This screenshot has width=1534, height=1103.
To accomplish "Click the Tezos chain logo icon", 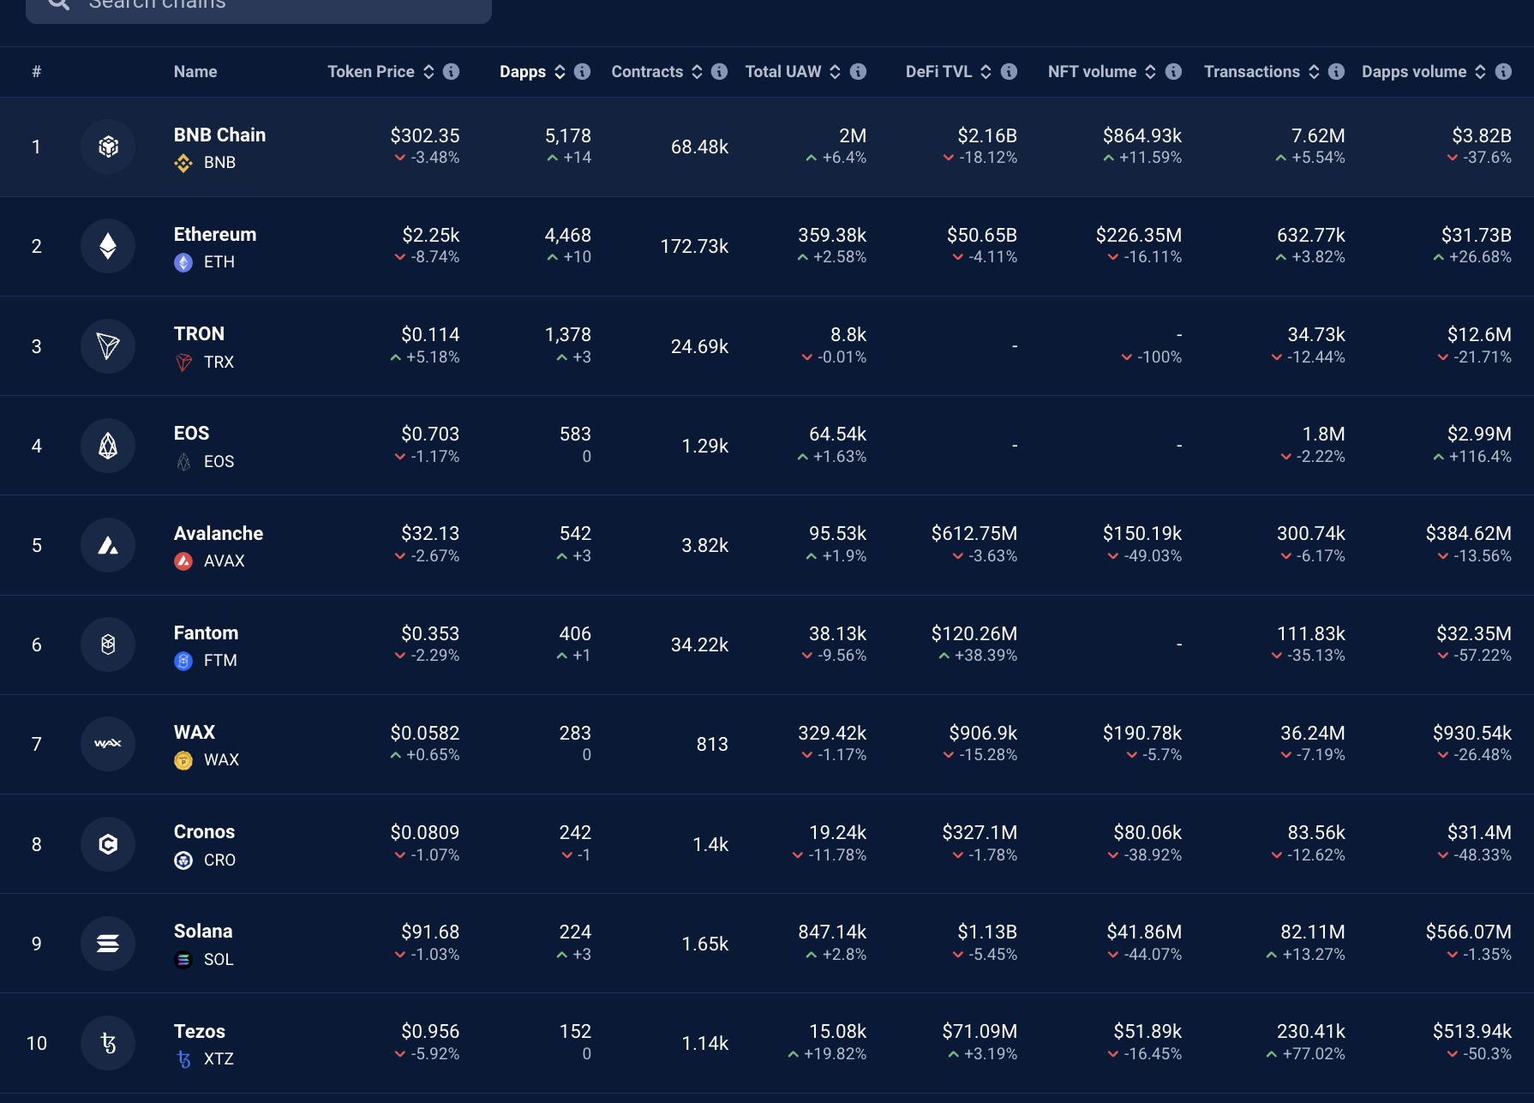I will (x=108, y=1043).
